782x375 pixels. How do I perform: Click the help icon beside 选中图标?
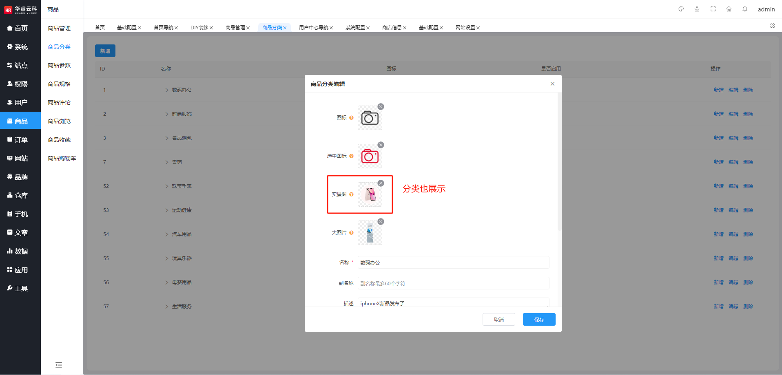click(x=351, y=156)
